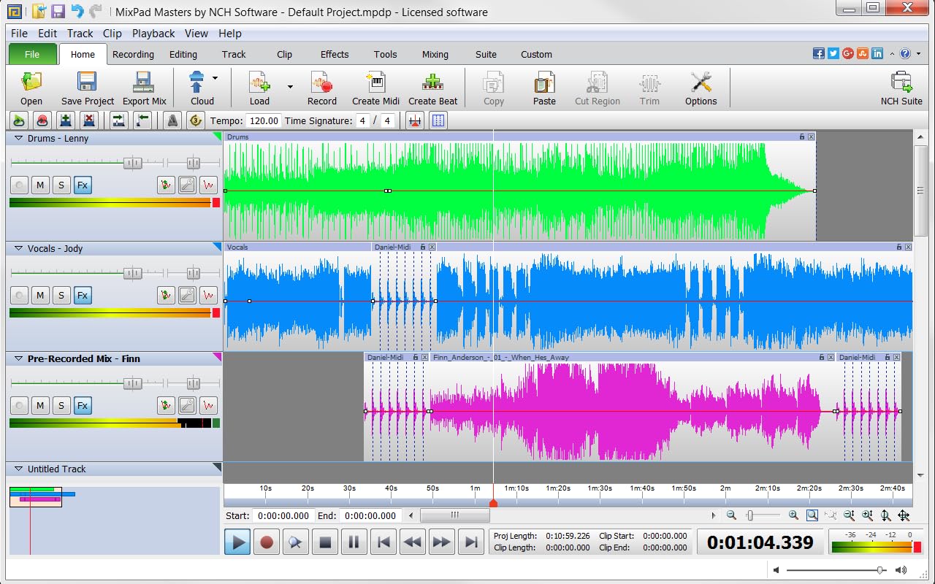Click the Paste icon on the ribbon
935x584 pixels.
point(544,87)
